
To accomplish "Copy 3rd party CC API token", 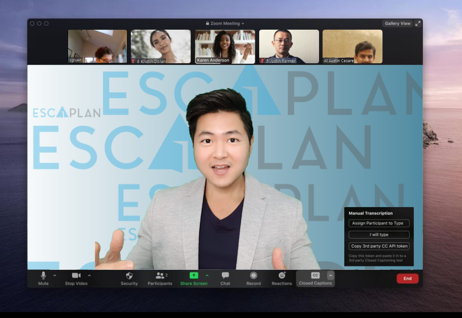I will [379, 246].
